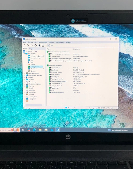Click the Конфігурація icon in tree
Screen dimensions: 133x169
27,97
